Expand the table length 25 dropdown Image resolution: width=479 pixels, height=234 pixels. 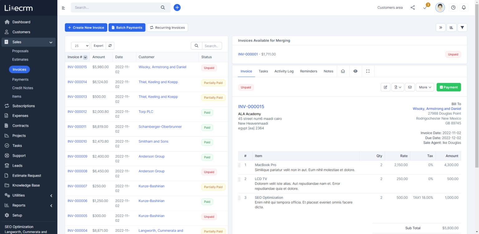(80, 46)
